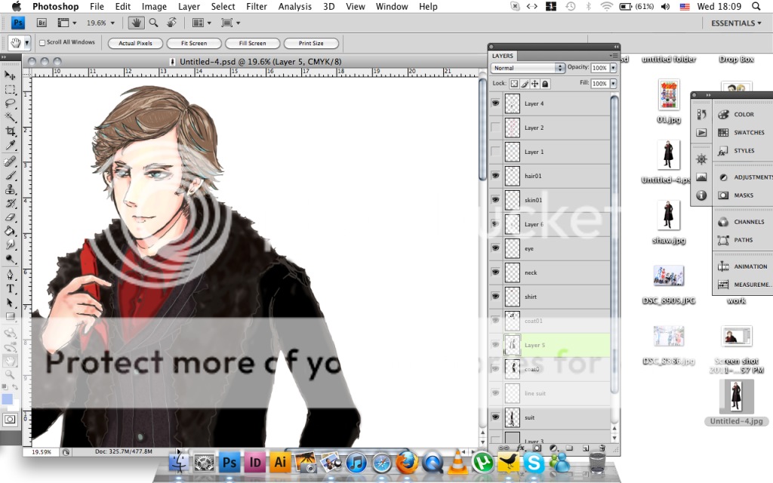This screenshot has width=773, height=483.
Task: Click the Fill Screen button
Action: tap(252, 43)
